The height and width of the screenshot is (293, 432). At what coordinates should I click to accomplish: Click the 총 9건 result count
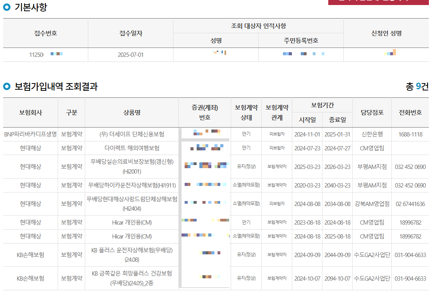pyautogui.click(x=417, y=86)
